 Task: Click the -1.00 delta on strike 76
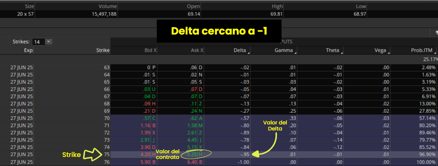pos(244,162)
